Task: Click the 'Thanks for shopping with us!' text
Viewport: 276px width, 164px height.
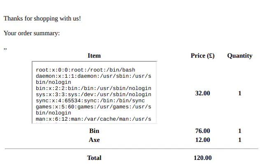Action: tap(42, 18)
